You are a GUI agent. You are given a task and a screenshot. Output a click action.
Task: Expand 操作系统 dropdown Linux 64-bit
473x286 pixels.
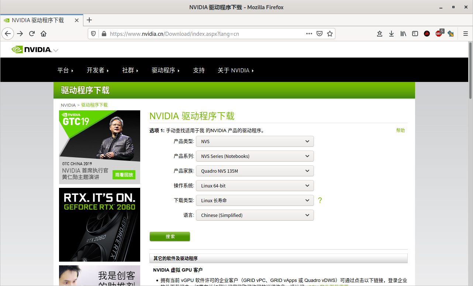pyautogui.click(x=255, y=186)
